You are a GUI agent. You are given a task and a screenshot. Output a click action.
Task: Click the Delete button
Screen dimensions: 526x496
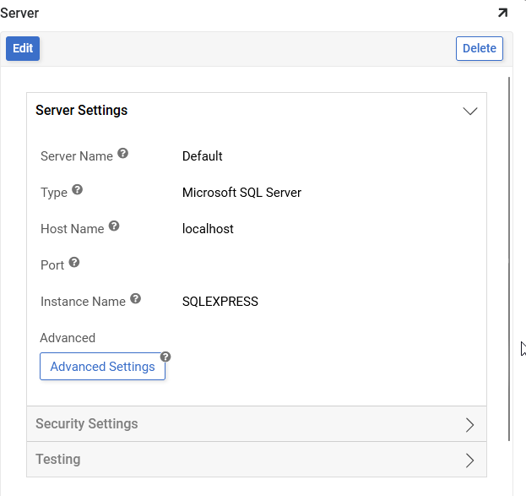479,48
